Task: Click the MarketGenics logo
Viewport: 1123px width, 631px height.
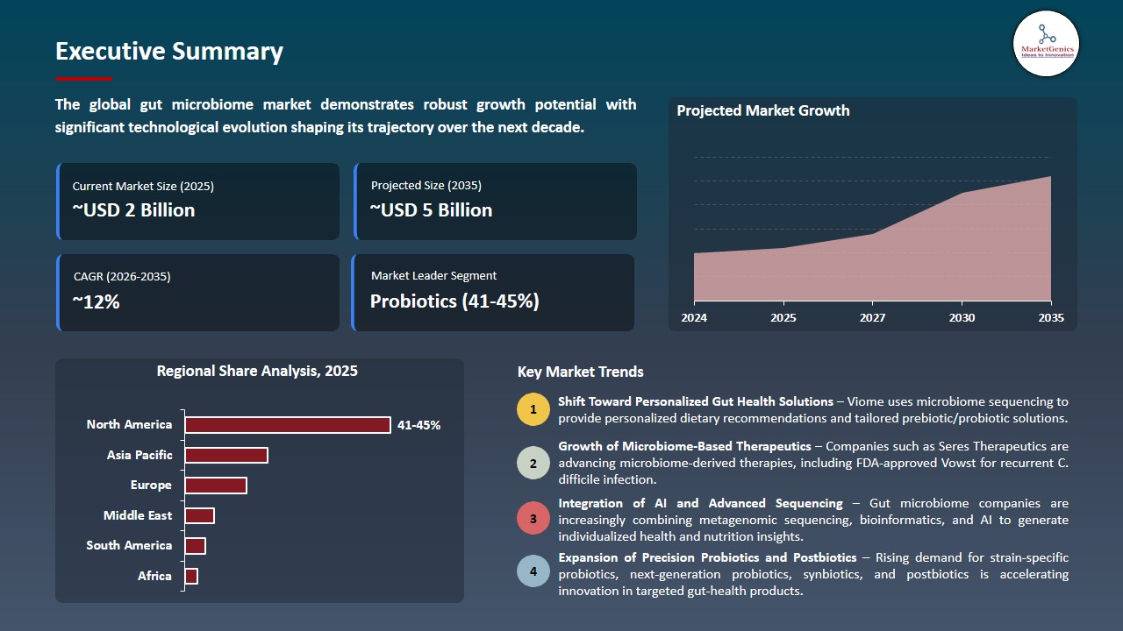Action: 1046,43
